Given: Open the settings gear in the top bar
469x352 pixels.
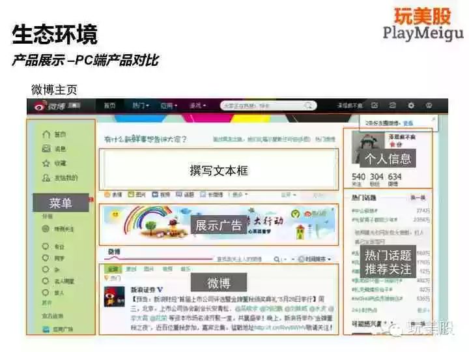Looking at the screenshot, I should 411,106.
